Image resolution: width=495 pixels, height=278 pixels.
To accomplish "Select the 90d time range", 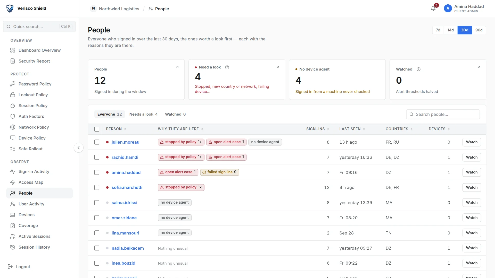I will [x=479, y=30].
